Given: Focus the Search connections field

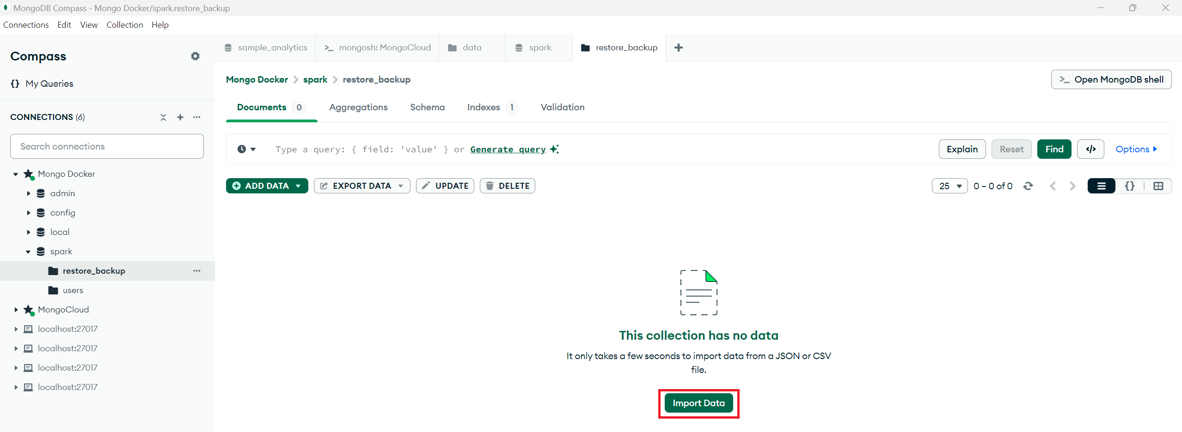Looking at the screenshot, I should 107,146.
